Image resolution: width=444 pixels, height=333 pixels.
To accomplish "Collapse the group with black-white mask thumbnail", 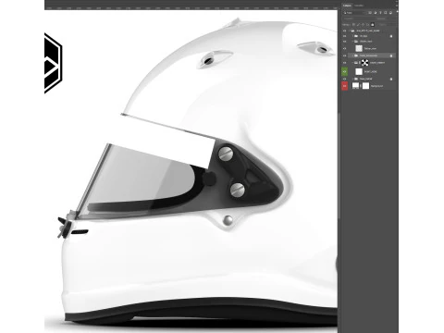I will click(x=353, y=63).
